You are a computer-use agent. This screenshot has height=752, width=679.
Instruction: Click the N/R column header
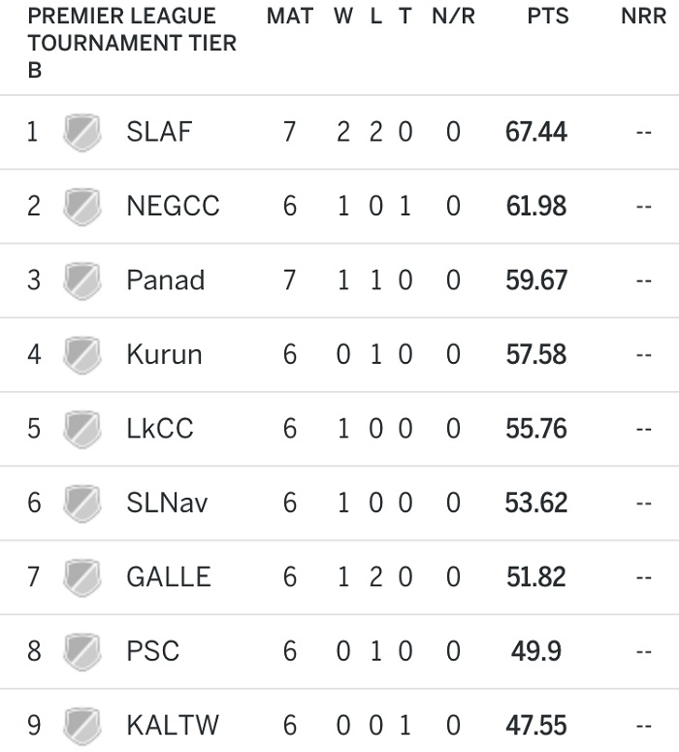[454, 16]
